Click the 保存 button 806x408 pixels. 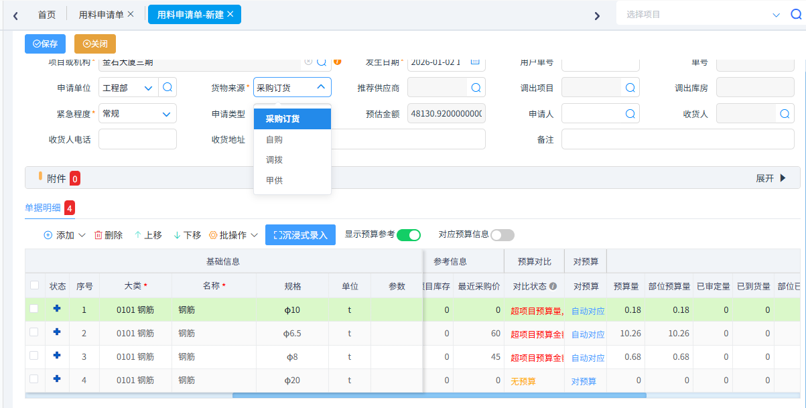point(45,44)
